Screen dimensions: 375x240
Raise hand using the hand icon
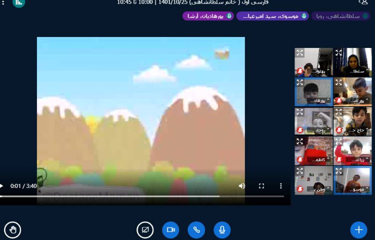[12, 230]
